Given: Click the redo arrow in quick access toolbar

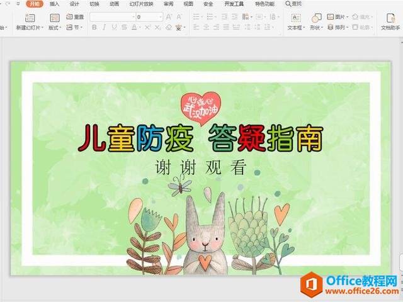Looking at the screenshot, I should tap(8, 4).
